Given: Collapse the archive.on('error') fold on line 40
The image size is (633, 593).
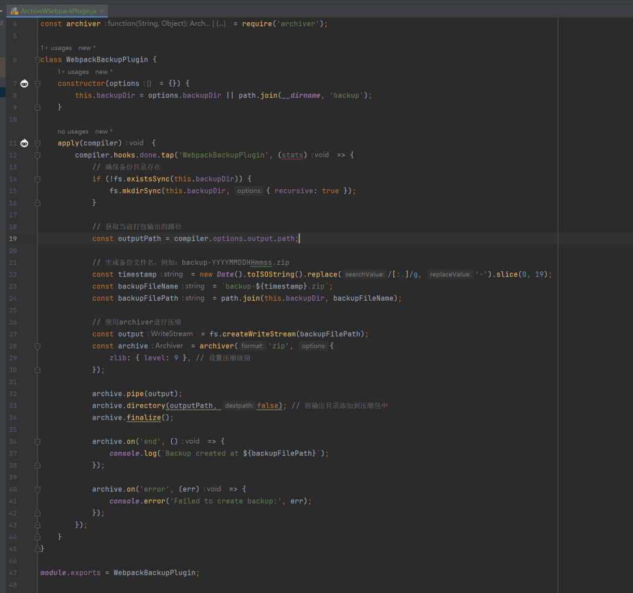Looking at the screenshot, I should (x=38, y=489).
